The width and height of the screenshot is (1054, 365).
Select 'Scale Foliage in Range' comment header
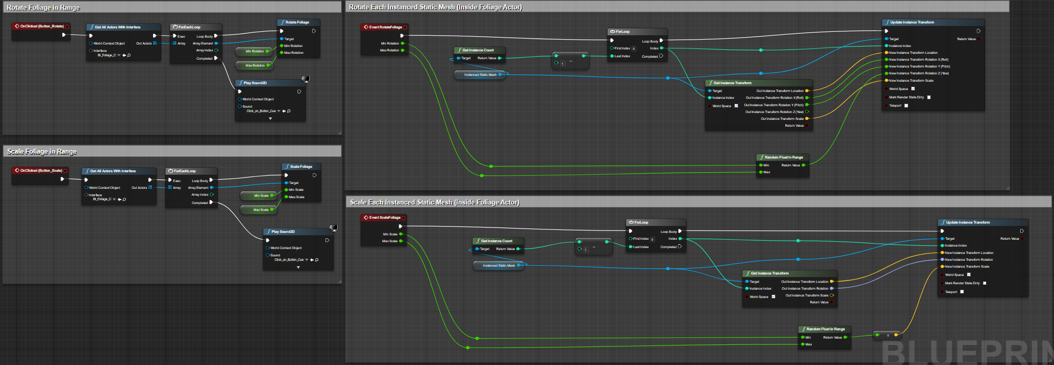click(x=172, y=152)
